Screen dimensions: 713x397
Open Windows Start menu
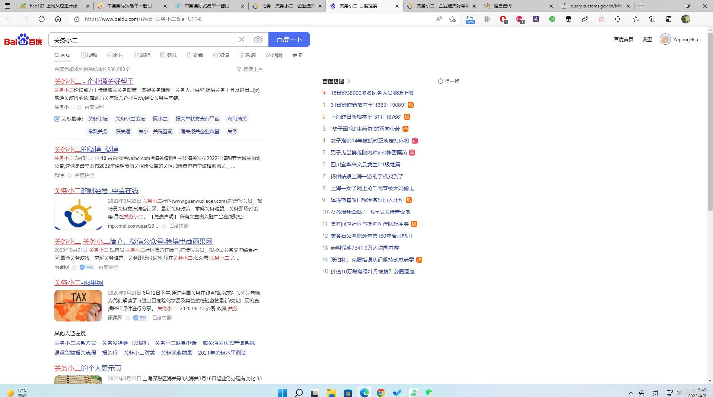coord(283,393)
